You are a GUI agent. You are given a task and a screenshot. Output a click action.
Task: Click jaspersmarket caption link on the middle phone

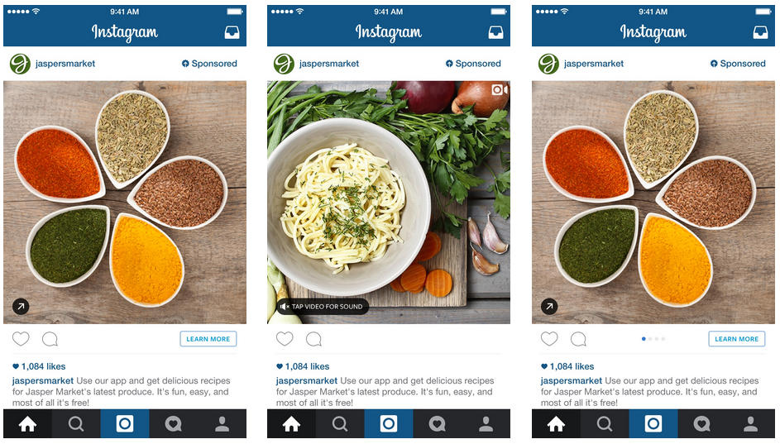click(x=306, y=381)
